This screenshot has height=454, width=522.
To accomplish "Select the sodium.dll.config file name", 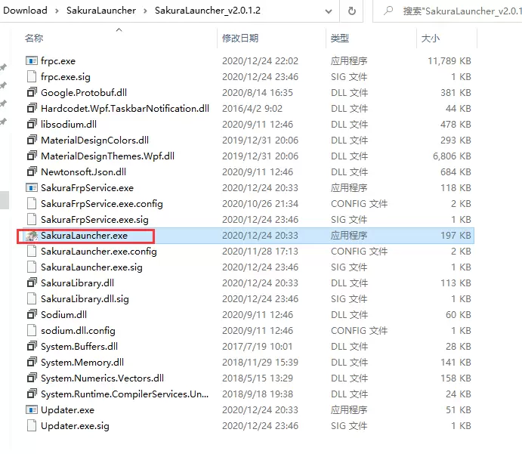I will pyautogui.click(x=79, y=331).
